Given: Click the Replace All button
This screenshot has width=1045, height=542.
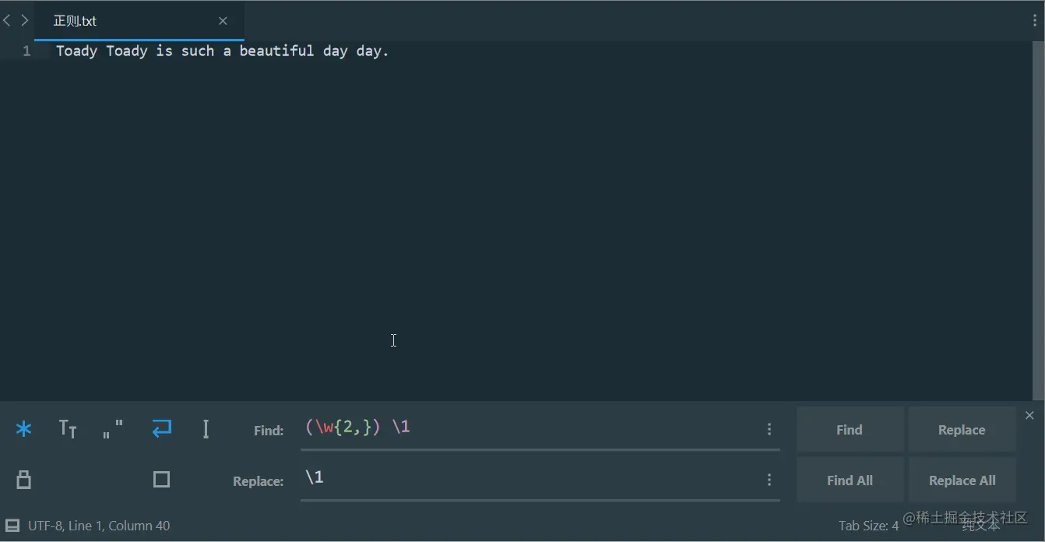Looking at the screenshot, I should click(x=962, y=480).
